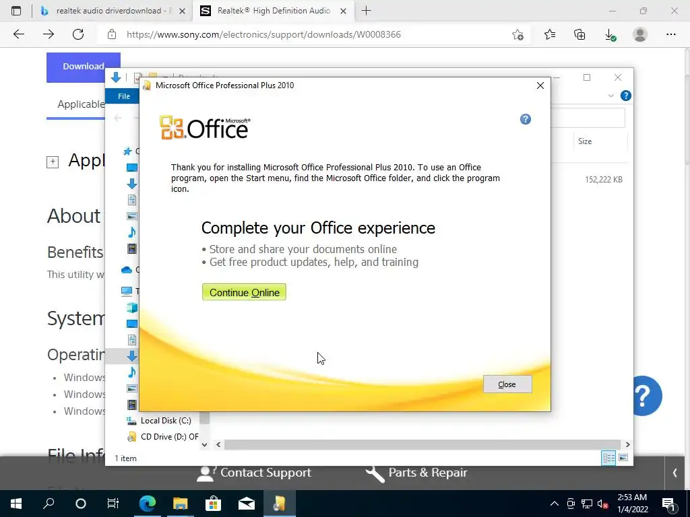Open Microsoft Store from taskbar
This screenshot has height=517, width=690.
(x=213, y=504)
